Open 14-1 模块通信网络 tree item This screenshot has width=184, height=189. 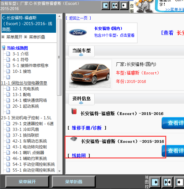[30, 100]
